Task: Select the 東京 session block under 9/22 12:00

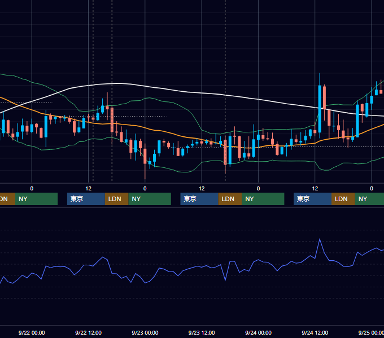Action: pyautogui.click(x=86, y=199)
